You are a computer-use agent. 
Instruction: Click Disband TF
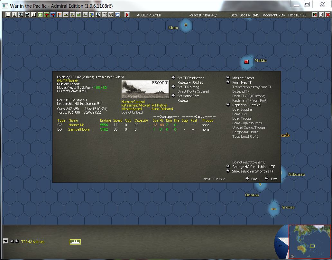coord(241,91)
